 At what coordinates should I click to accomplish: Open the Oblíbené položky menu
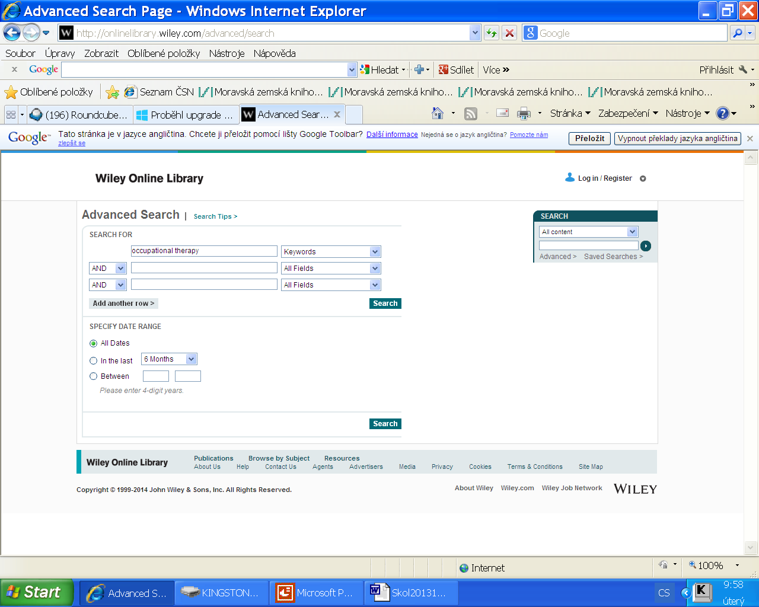[164, 53]
